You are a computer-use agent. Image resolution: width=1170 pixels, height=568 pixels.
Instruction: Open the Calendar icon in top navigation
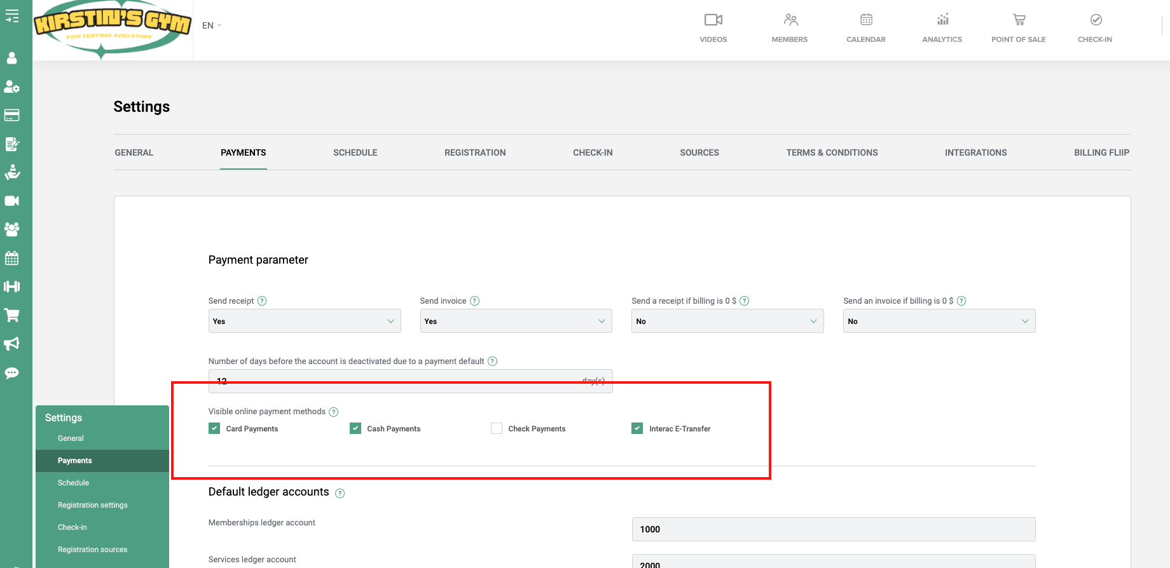(x=866, y=20)
